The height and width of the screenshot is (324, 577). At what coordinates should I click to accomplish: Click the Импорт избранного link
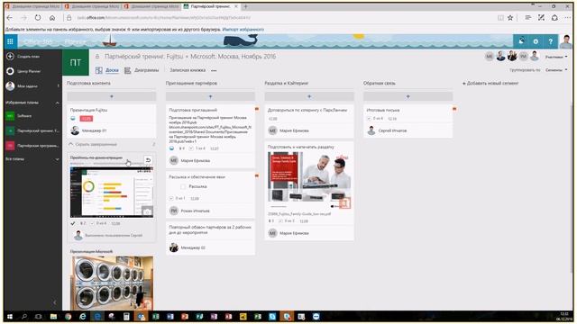point(243,29)
